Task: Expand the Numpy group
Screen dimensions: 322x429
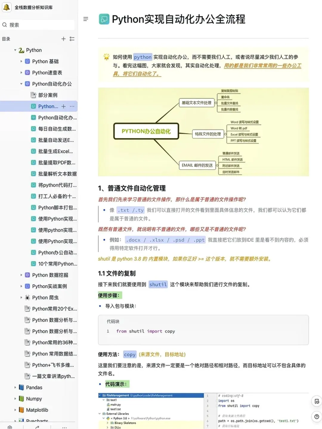Action: [15, 399]
